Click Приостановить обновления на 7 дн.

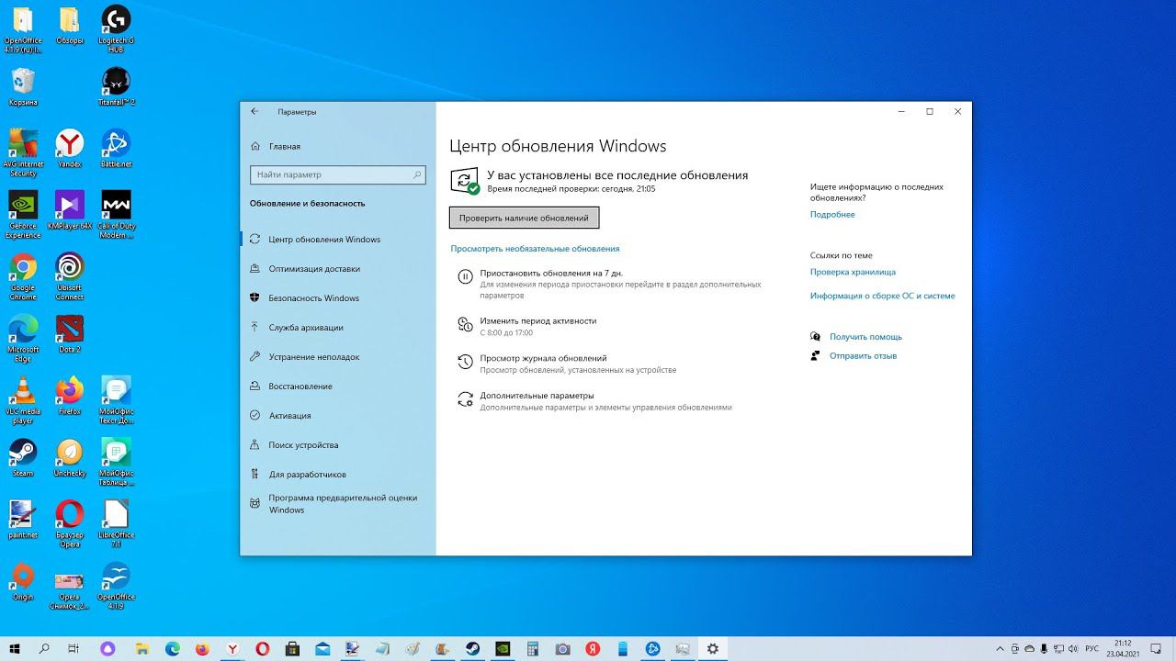551,273
